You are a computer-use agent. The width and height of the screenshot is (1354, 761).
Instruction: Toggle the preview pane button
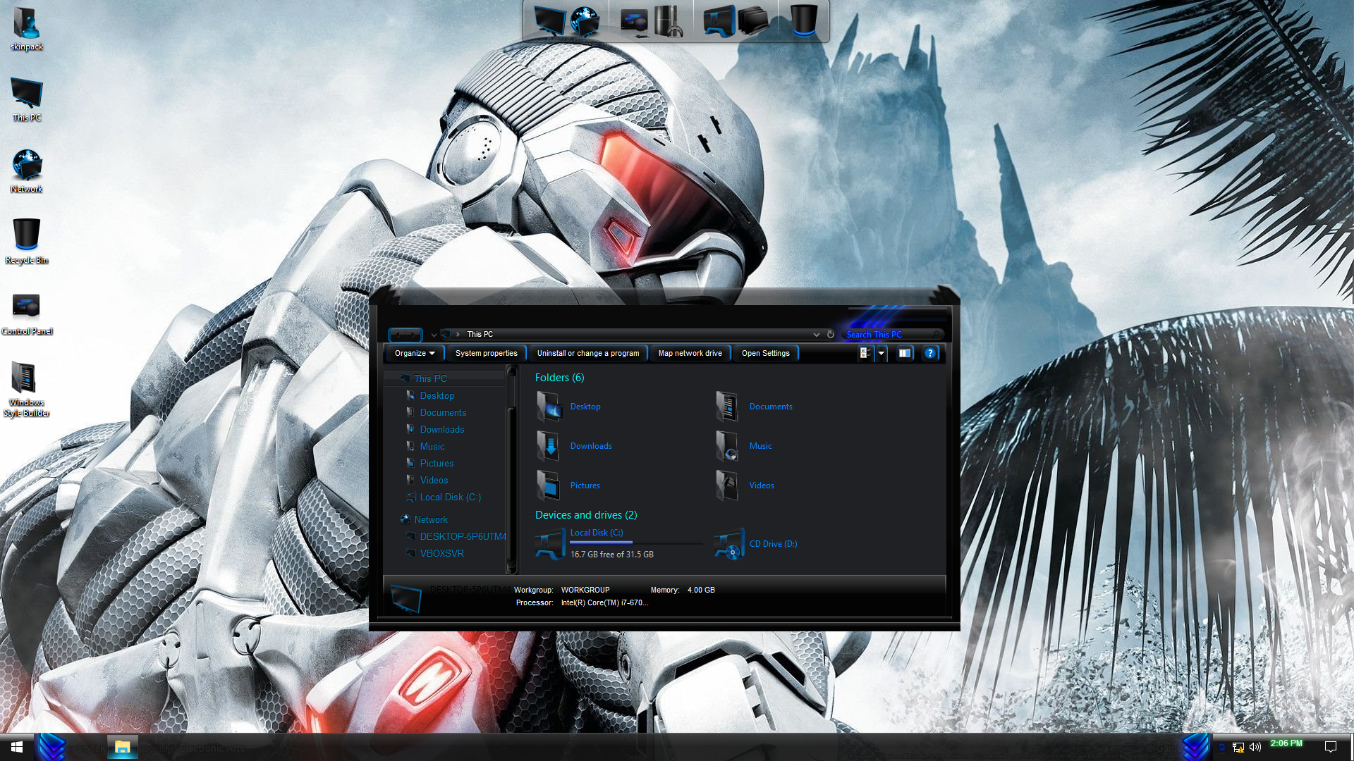pos(904,353)
